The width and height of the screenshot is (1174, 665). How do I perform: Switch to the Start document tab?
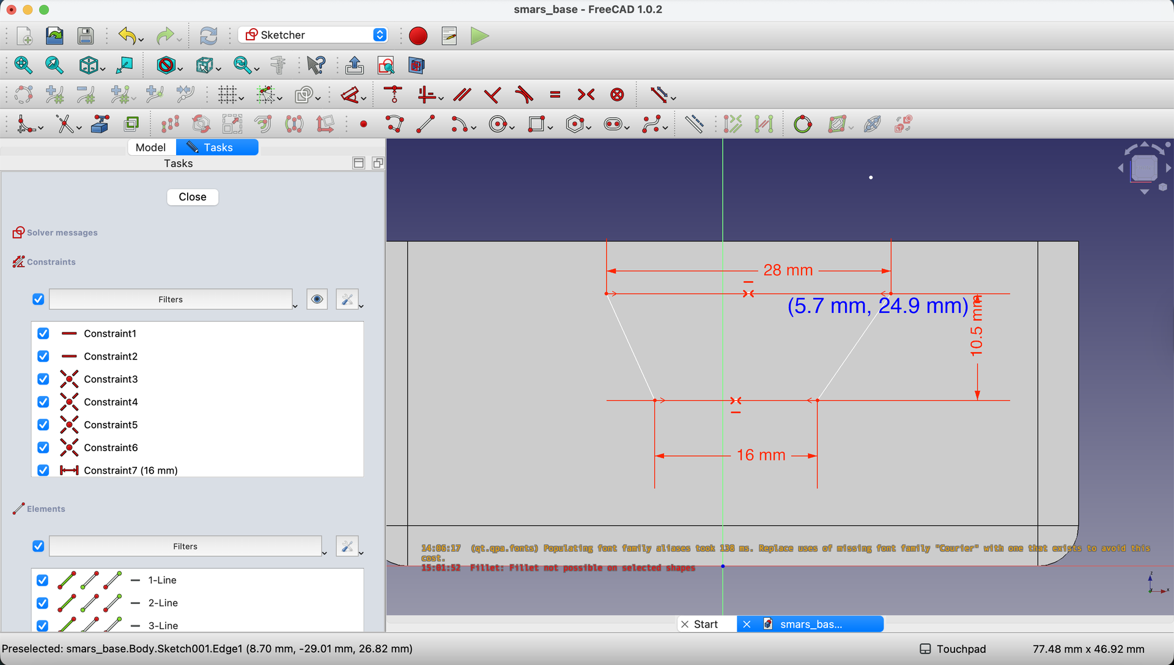tap(706, 624)
